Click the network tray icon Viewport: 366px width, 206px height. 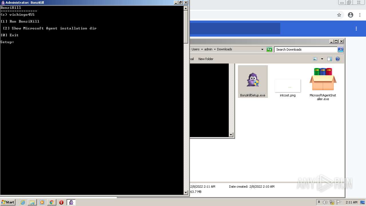[x=332, y=202]
